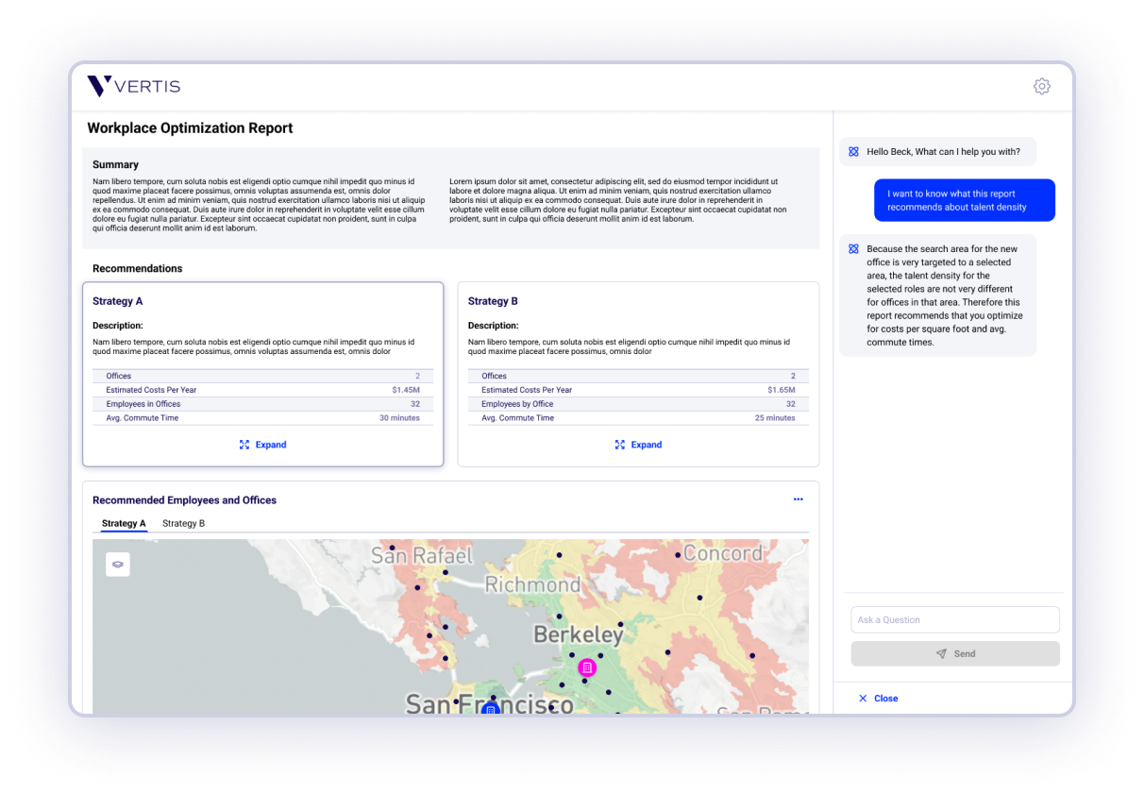Expand Strategy B details
This screenshot has height=793, width=1144.
(638, 445)
